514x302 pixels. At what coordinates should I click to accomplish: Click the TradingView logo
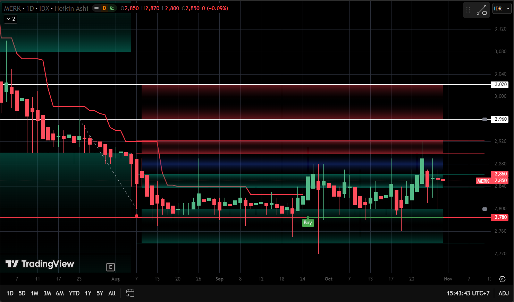40,264
